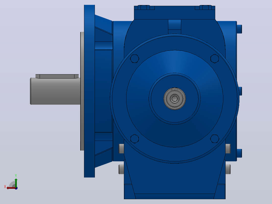Screen dimensions: 272x204
Task: Select the gray upper-right foot bolt near the housing base
Action: click(x=228, y=149)
